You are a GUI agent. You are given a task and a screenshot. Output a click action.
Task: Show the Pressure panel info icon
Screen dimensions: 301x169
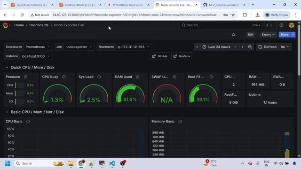(25, 77)
